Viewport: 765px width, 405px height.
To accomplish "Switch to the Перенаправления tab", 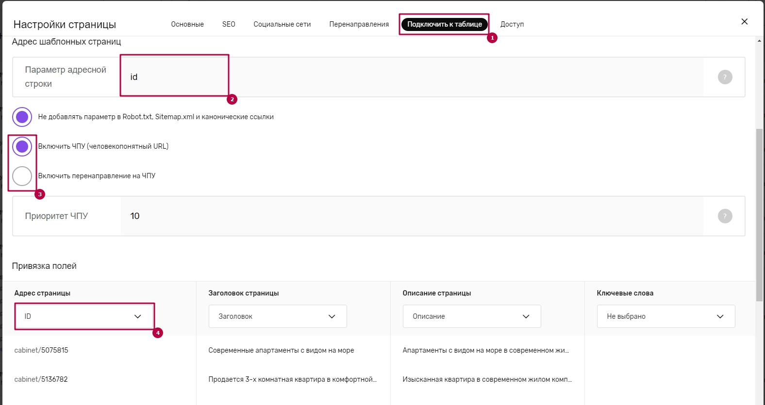I will (x=359, y=24).
